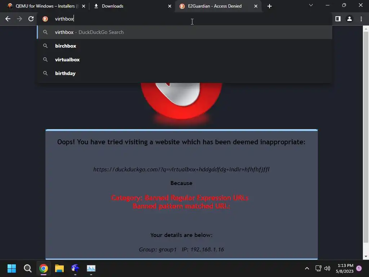Click IP 192.168.1.16 text
The height and width of the screenshot is (277, 369).
[x=203, y=250]
